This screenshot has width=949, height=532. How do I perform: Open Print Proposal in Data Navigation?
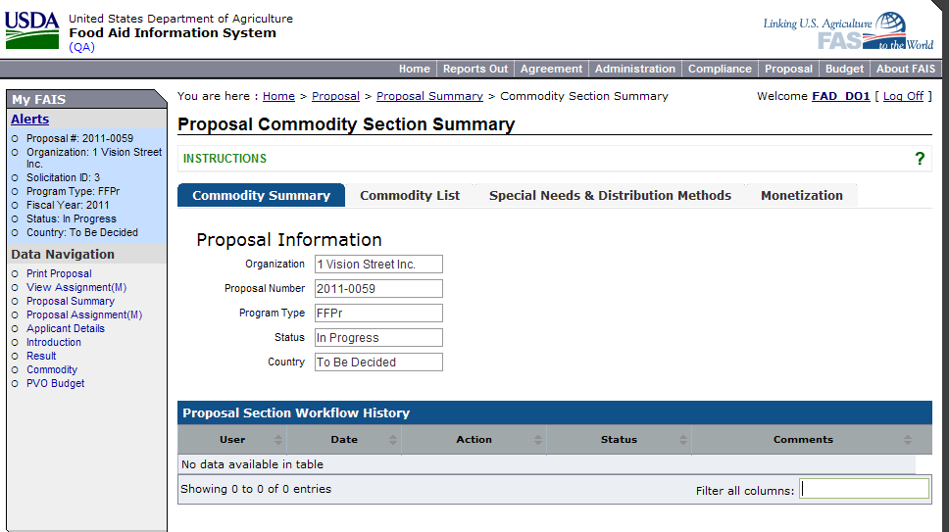pyautogui.click(x=59, y=274)
